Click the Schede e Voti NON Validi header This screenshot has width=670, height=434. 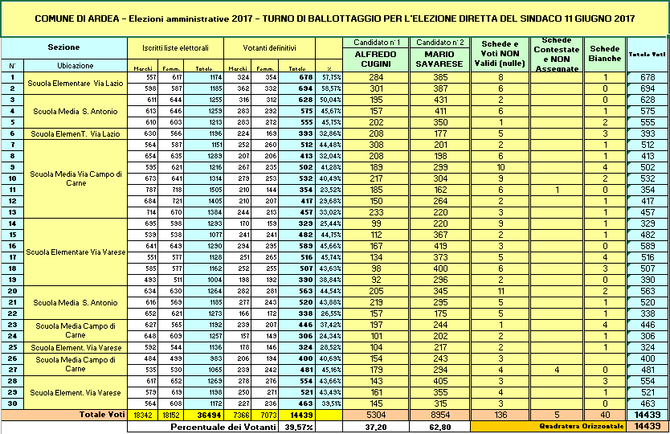click(498, 53)
